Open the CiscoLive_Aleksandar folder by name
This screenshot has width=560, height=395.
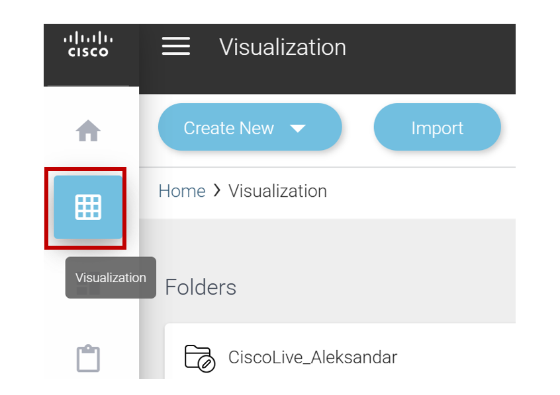tap(312, 357)
